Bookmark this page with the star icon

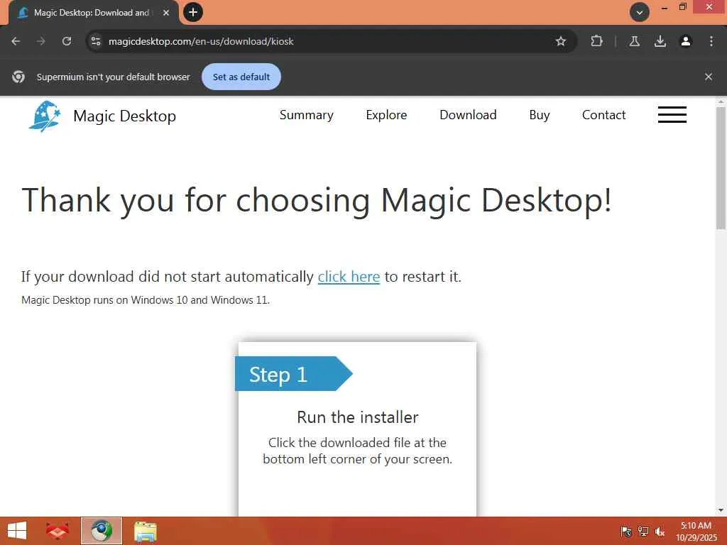click(x=561, y=41)
